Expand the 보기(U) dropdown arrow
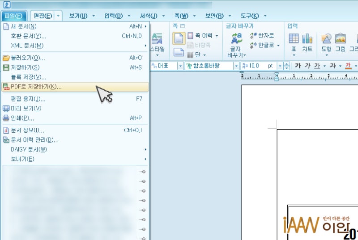The width and height of the screenshot is (358, 240). point(94,16)
